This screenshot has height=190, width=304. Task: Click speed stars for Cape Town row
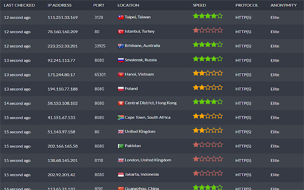(x=208, y=116)
